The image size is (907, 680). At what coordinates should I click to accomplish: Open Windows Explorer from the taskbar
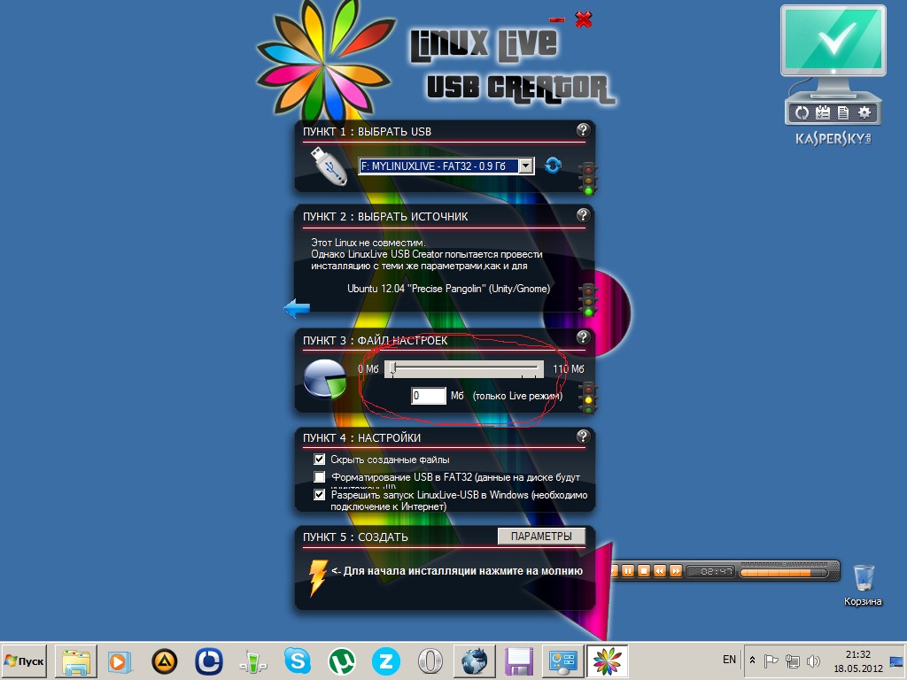pos(76,661)
